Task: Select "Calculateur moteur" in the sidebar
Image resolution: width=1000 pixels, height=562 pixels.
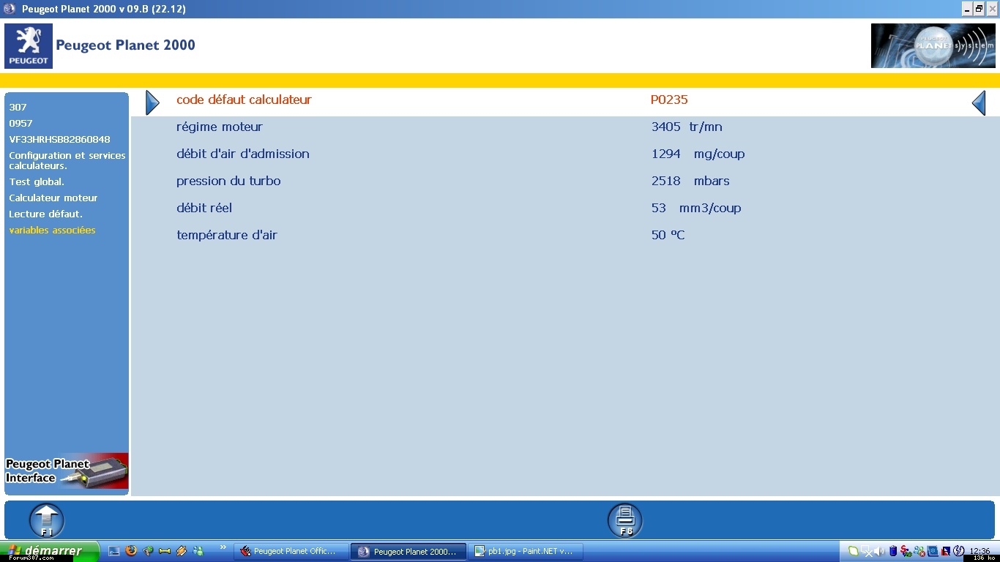Action: click(x=53, y=198)
